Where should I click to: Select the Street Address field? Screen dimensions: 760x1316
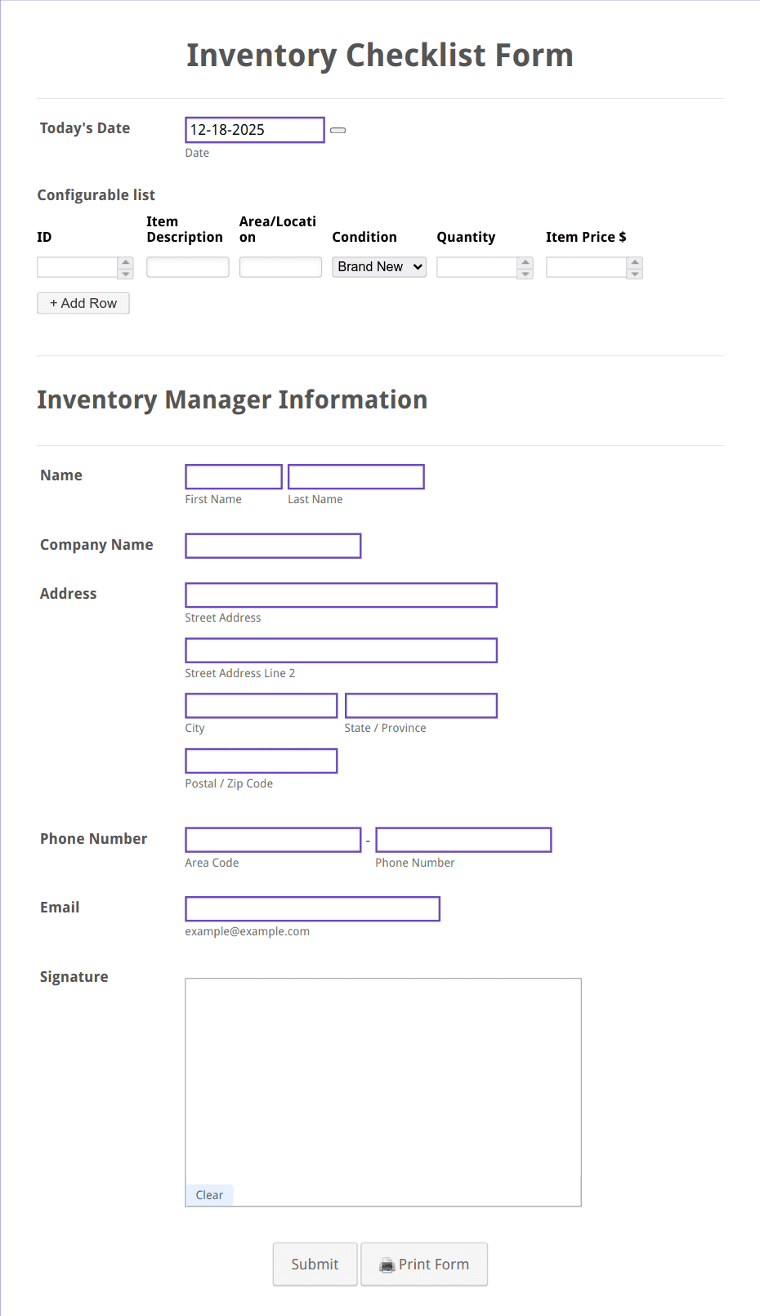pyautogui.click(x=341, y=595)
